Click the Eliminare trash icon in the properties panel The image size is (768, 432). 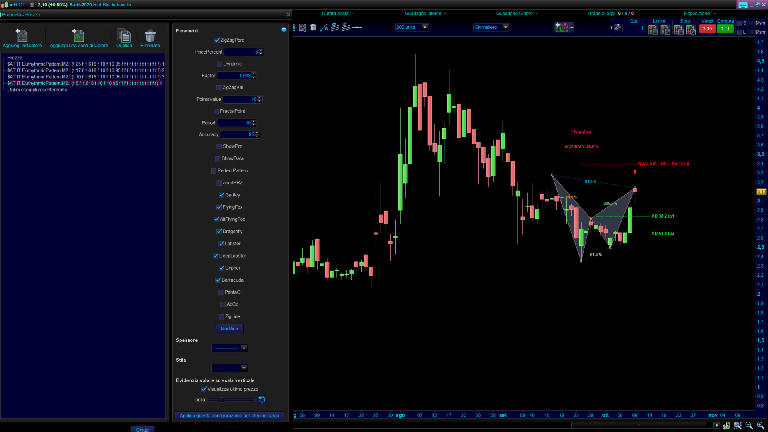(x=150, y=36)
